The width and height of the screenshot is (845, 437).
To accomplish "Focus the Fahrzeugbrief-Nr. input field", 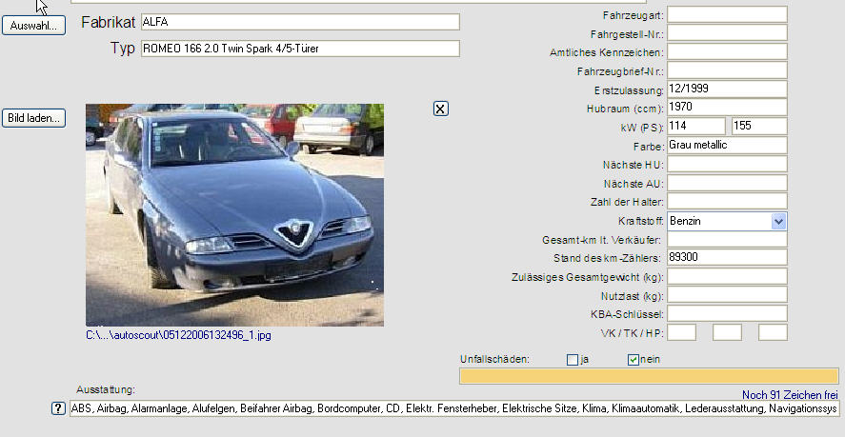I will point(727,70).
